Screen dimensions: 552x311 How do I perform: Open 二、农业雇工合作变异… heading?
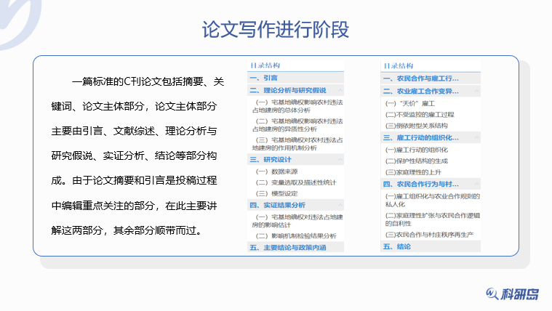(x=420, y=91)
